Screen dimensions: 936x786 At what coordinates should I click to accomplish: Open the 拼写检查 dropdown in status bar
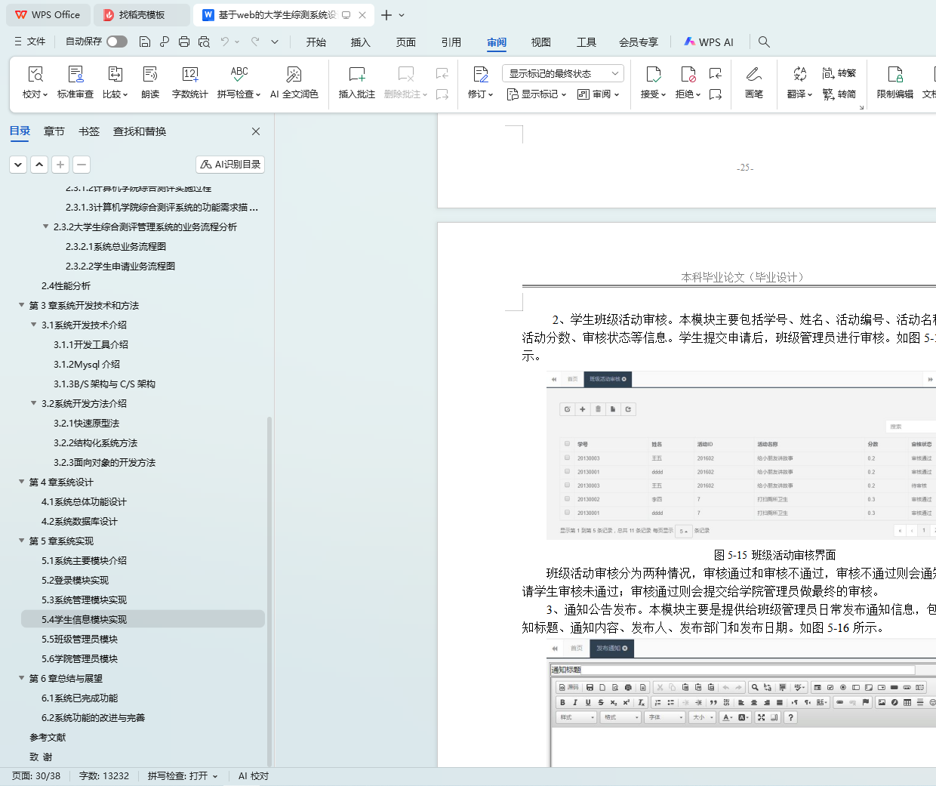(183, 776)
